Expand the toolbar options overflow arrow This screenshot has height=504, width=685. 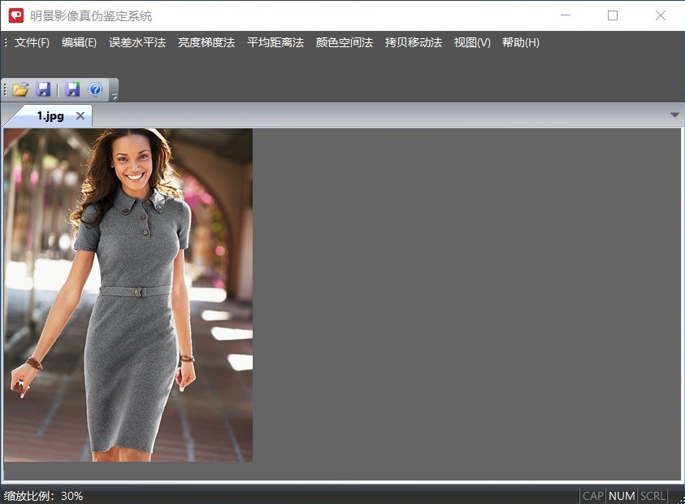[115, 97]
